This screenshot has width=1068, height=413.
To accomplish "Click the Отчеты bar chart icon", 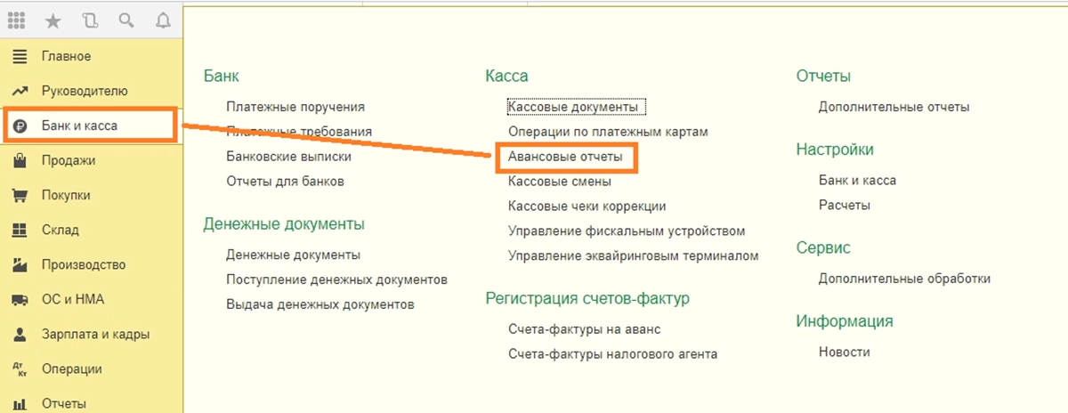I will pyautogui.click(x=20, y=403).
